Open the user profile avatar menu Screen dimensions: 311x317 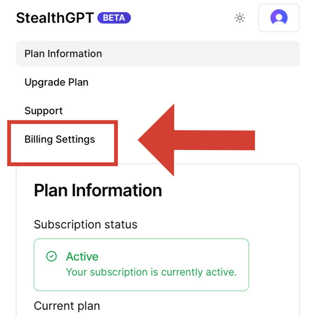click(279, 18)
